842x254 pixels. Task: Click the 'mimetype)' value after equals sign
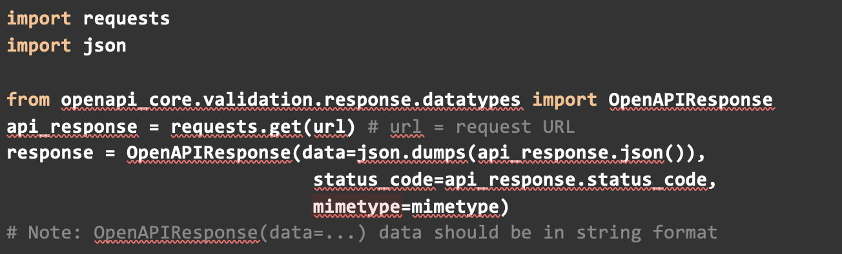pyautogui.click(x=460, y=207)
